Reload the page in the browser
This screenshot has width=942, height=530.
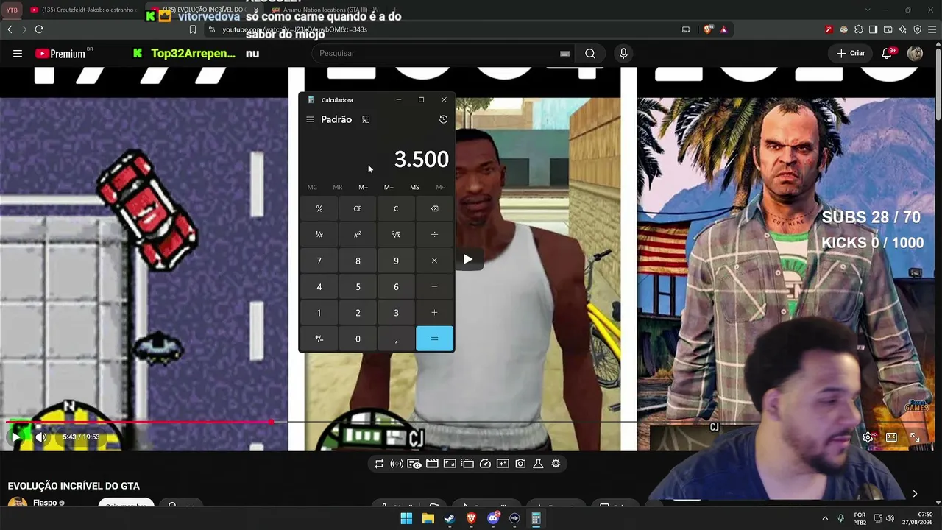(x=39, y=29)
